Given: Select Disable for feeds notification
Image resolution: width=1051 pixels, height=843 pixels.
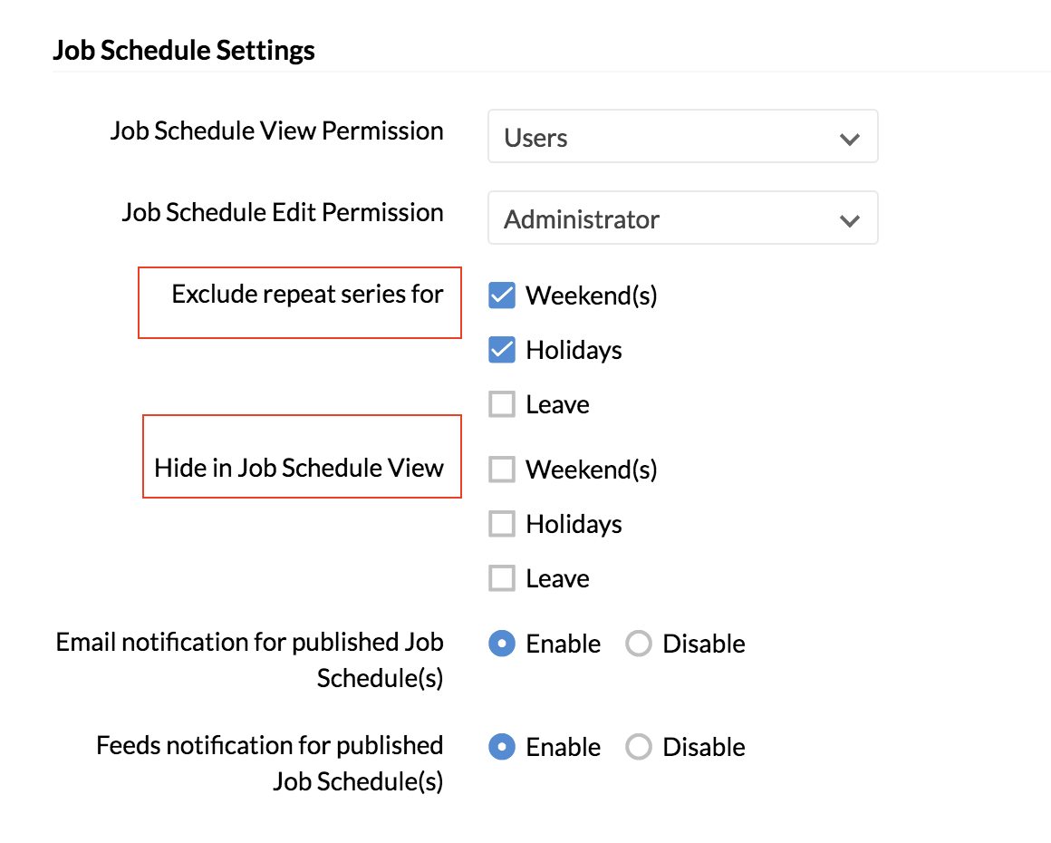Looking at the screenshot, I should pyautogui.click(x=638, y=746).
